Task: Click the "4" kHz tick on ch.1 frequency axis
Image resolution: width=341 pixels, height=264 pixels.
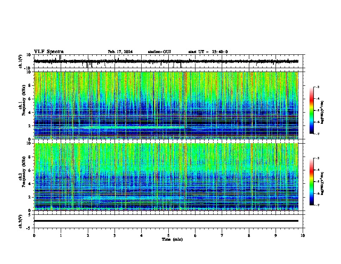Action: [x=30, y=113]
